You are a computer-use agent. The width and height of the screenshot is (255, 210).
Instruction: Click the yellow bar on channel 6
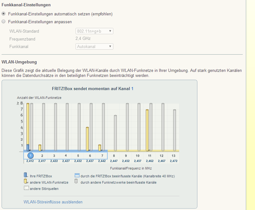coord(87,139)
